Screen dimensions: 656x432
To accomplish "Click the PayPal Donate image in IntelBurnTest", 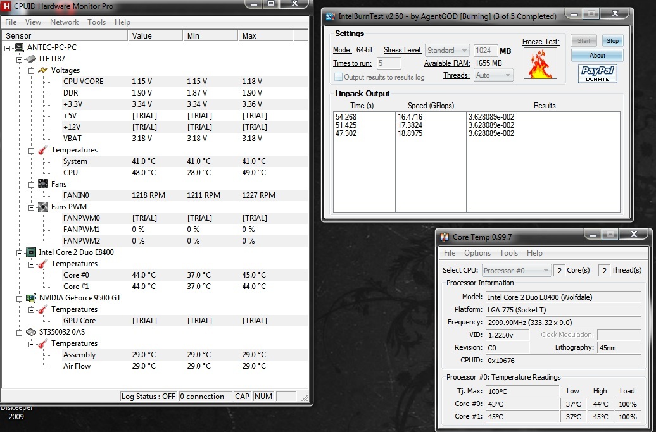I will coord(598,74).
